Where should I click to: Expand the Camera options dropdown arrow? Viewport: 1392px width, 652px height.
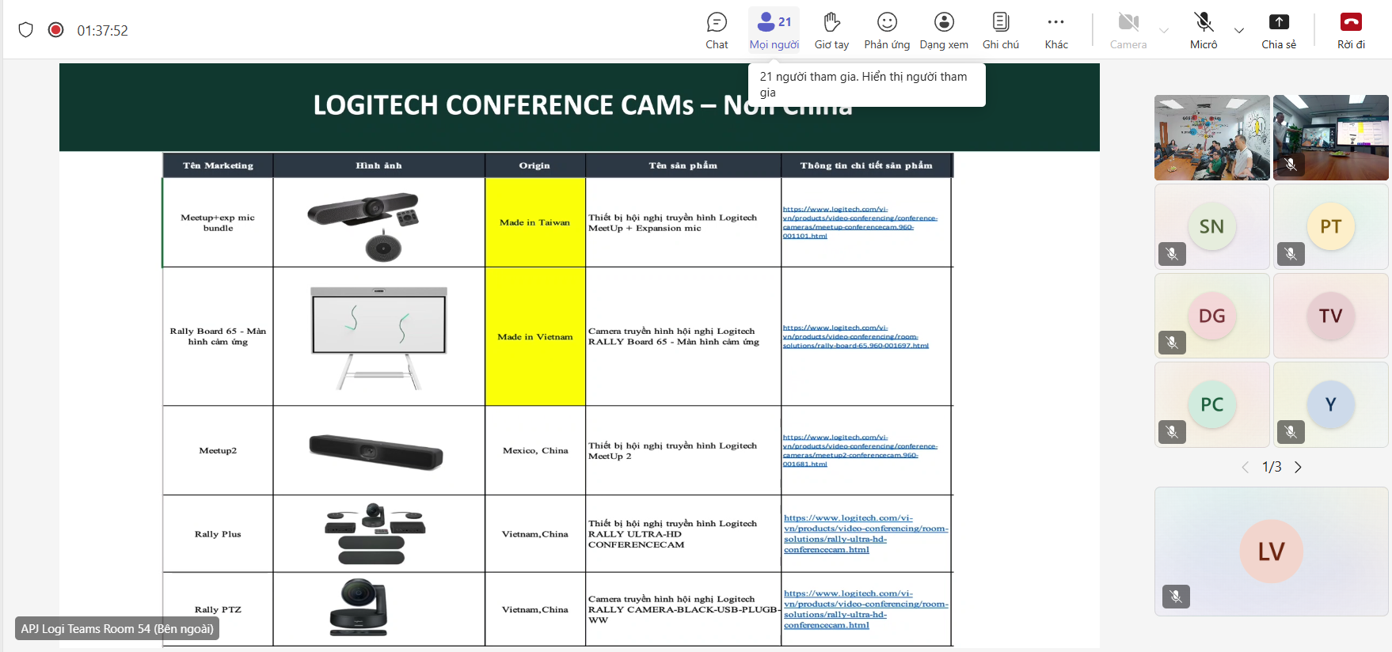[x=1163, y=31]
